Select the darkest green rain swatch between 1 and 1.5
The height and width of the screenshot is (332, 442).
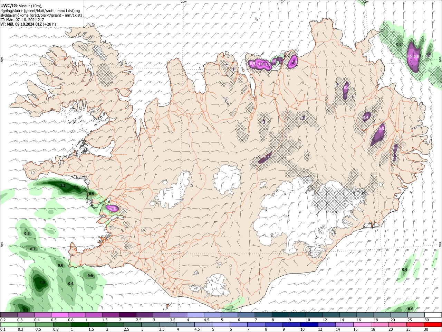[80, 325]
